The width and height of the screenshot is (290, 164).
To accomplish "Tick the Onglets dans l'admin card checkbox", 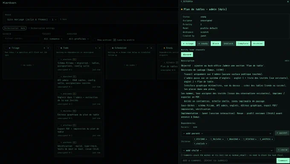I will click(59, 94).
